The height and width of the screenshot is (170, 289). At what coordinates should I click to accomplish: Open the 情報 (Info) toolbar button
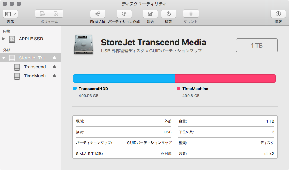[x=278, y=14]
